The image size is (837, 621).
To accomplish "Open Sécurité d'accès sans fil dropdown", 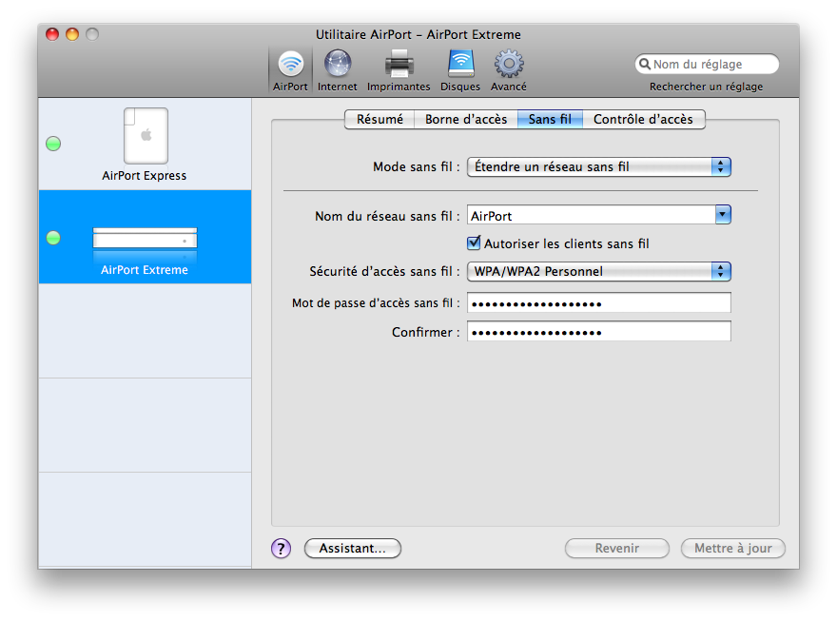I will pos(721,272).
